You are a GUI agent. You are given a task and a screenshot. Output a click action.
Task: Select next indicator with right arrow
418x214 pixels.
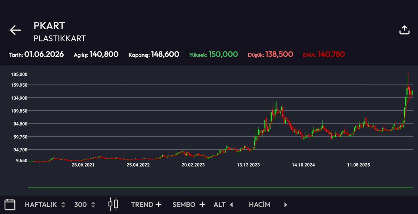(286, 205)
